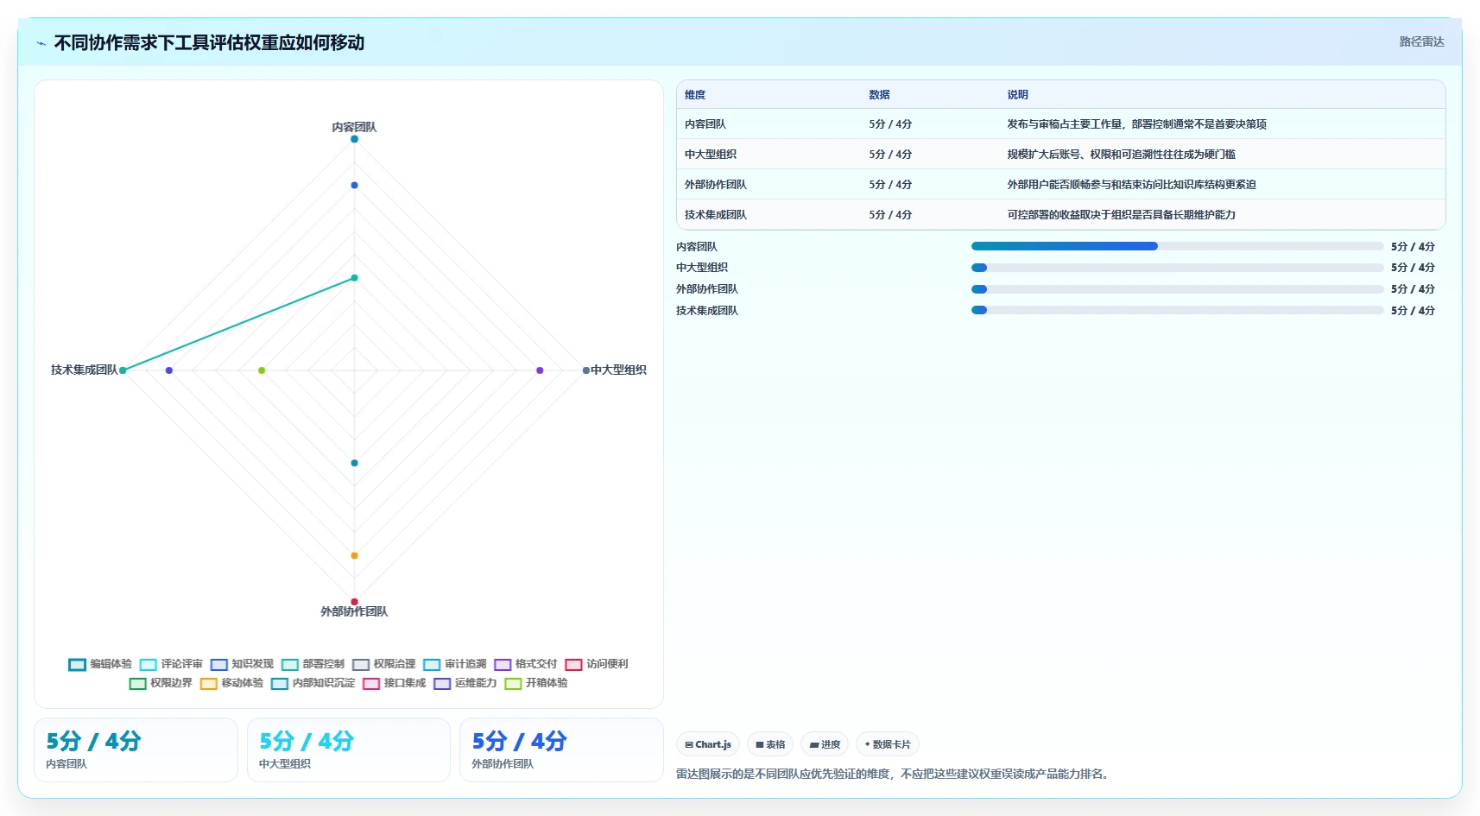Click the 说明 column header
Viewport: 1480px width, 816px height.
(x=1017, y=95)
